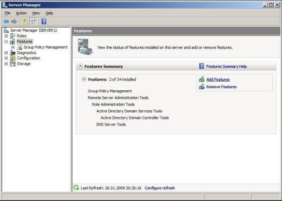Click '2 of 34 installed' text
Viewport: 282px width, 201px height.
click(122, 79)
